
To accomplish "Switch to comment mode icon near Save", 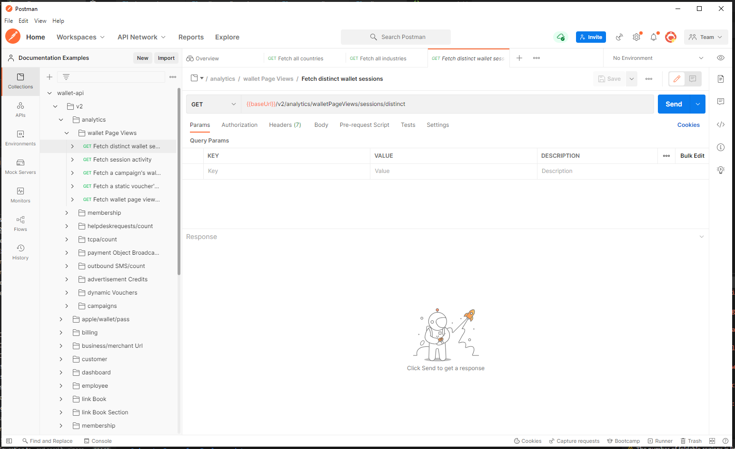I will (693, 79).
